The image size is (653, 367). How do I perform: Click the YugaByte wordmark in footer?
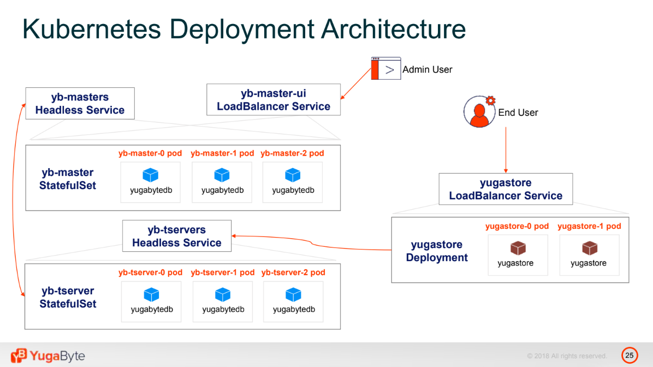(57, 356)
